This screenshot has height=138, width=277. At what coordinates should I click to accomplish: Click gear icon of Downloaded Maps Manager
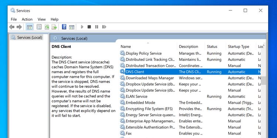(x=122, y=78)
